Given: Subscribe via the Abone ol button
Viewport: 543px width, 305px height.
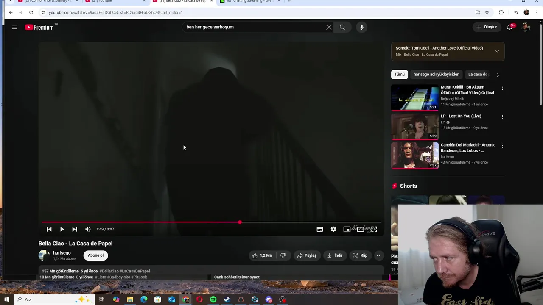Looking at the screenshot, I should pos(95,255).
